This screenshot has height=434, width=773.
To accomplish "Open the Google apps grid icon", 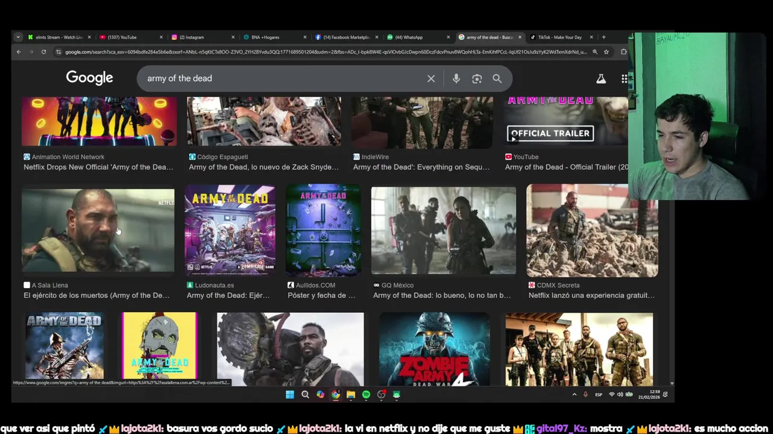I will pos(624,78).
